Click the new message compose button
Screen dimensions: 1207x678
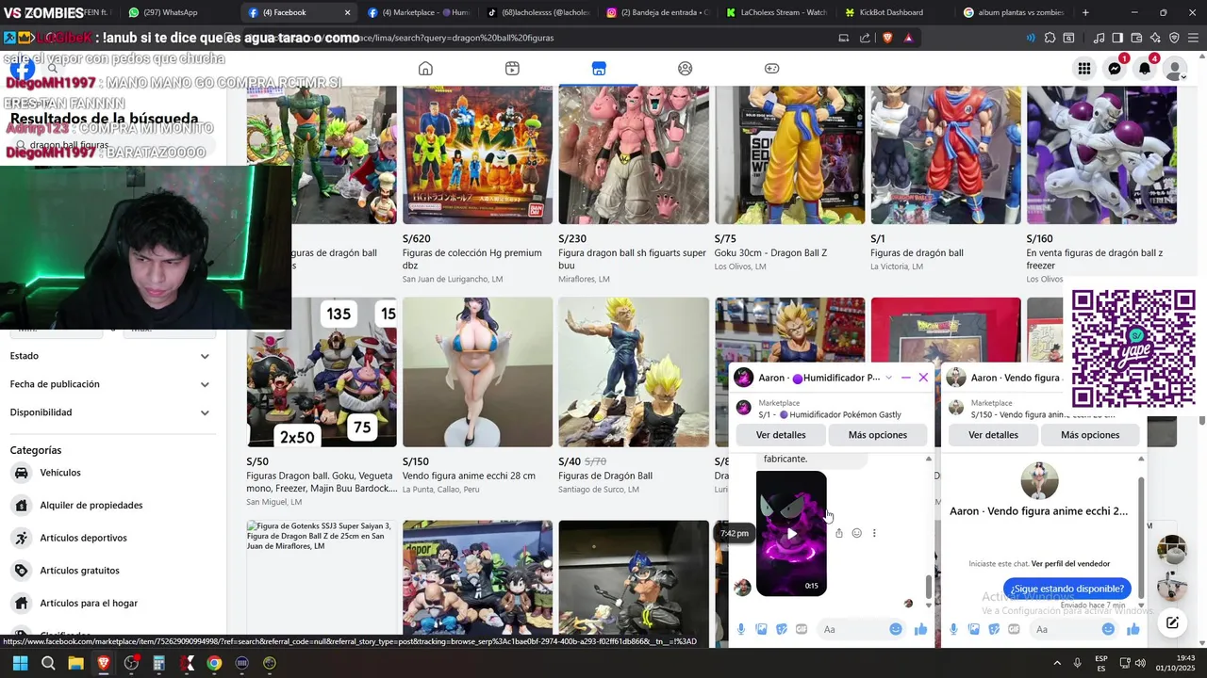tap(1172, 622)
